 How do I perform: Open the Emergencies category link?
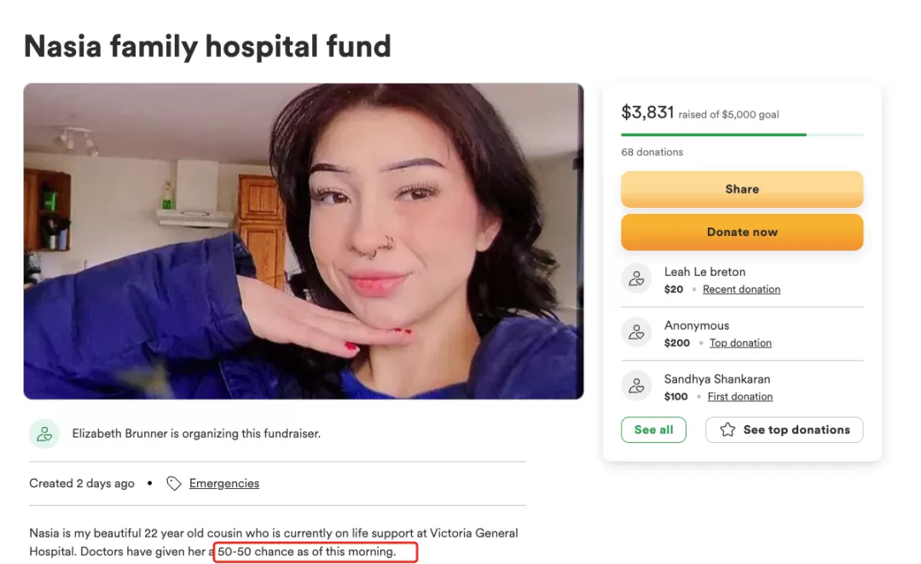tap(223, 484)
